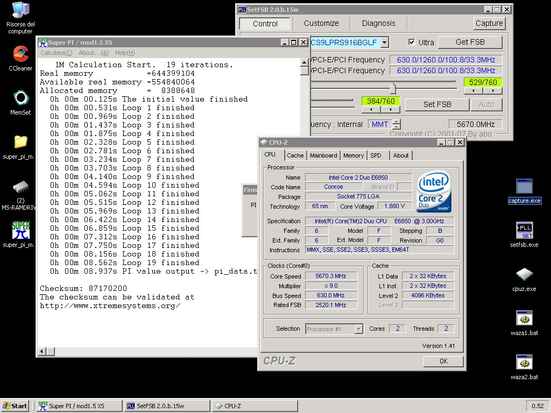Switch to SetFSB Diagnosis tab
The image size is (551, 413).
click(378, 23)
